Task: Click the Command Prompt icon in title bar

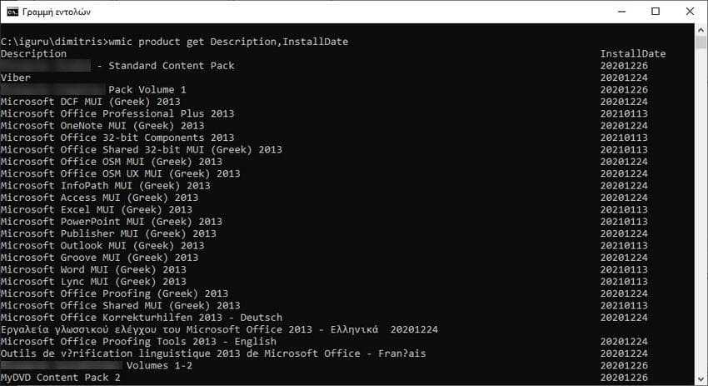Action: 12,12
